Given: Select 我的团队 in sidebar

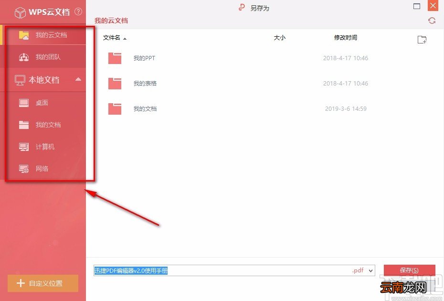Looking at the screenshot, I should click(43, 57).
